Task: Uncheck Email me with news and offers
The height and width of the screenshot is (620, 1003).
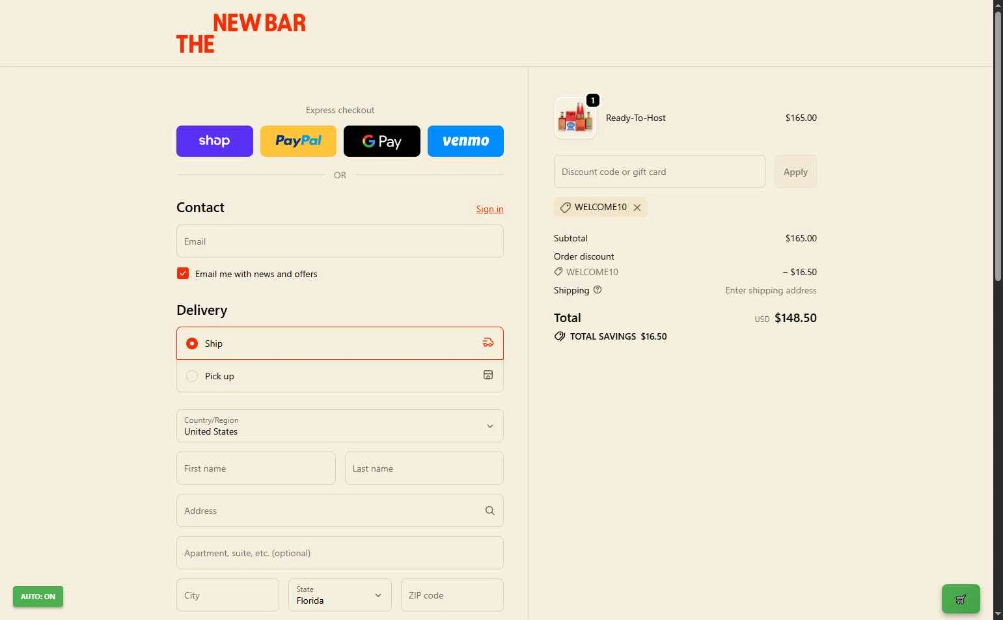Action: click(183, 274)
